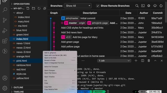Image resolution: width=167 pixels, height=93 pixels.
Task: Collapse all folders in explorer
Action: click(x=45, y=8)
